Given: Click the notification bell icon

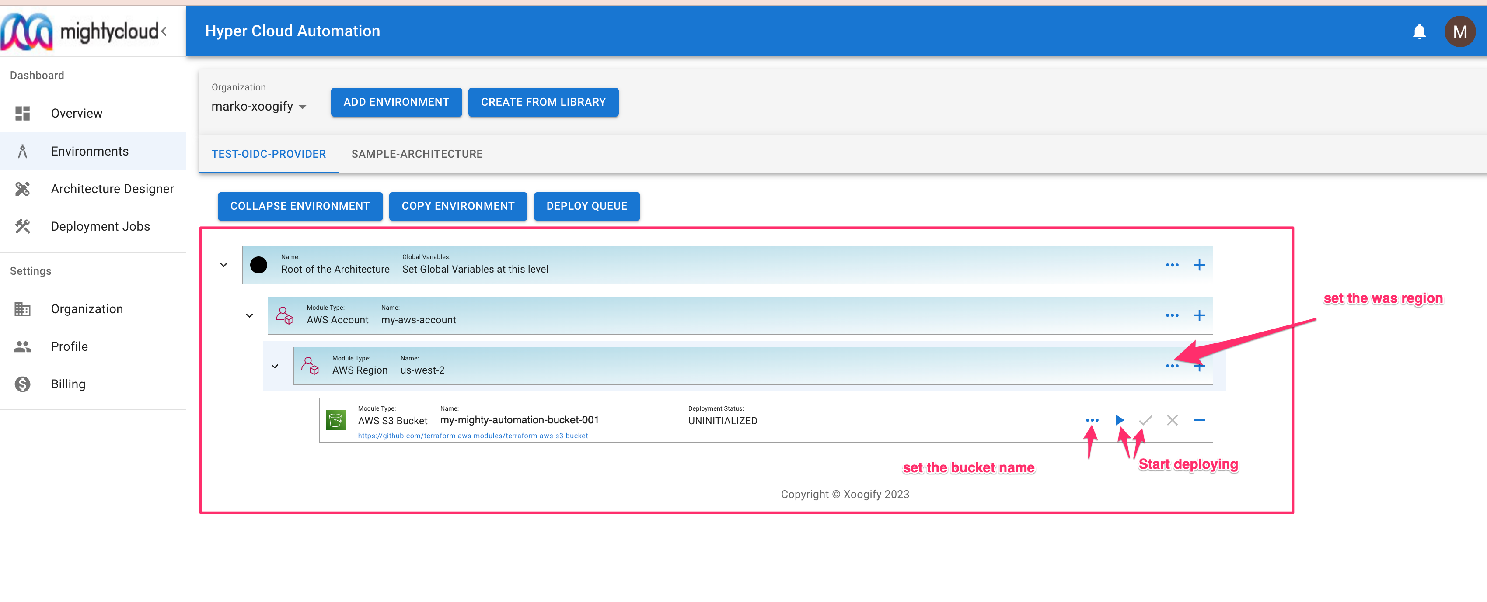Looking at the screenshot, I should tap(1419, 31).
